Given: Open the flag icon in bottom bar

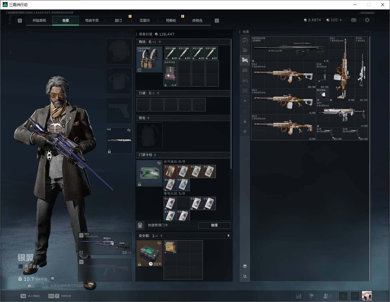Looking at the screenshot, I should point(311,296).
